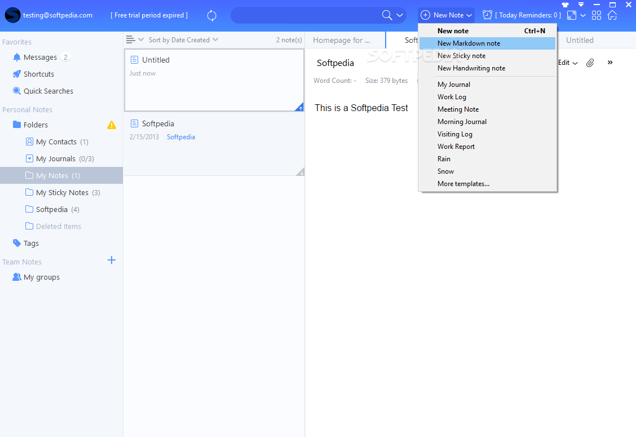The height and width of the screenshot is (437, 636).
Task: Click the My Contacts person icon
Action: click(x=29, y=142)
